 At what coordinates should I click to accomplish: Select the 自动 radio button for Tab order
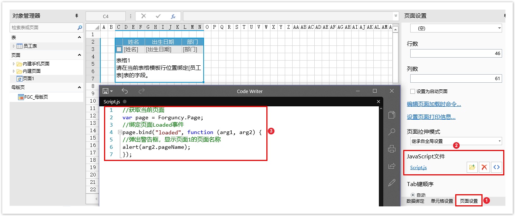(412, 195)
